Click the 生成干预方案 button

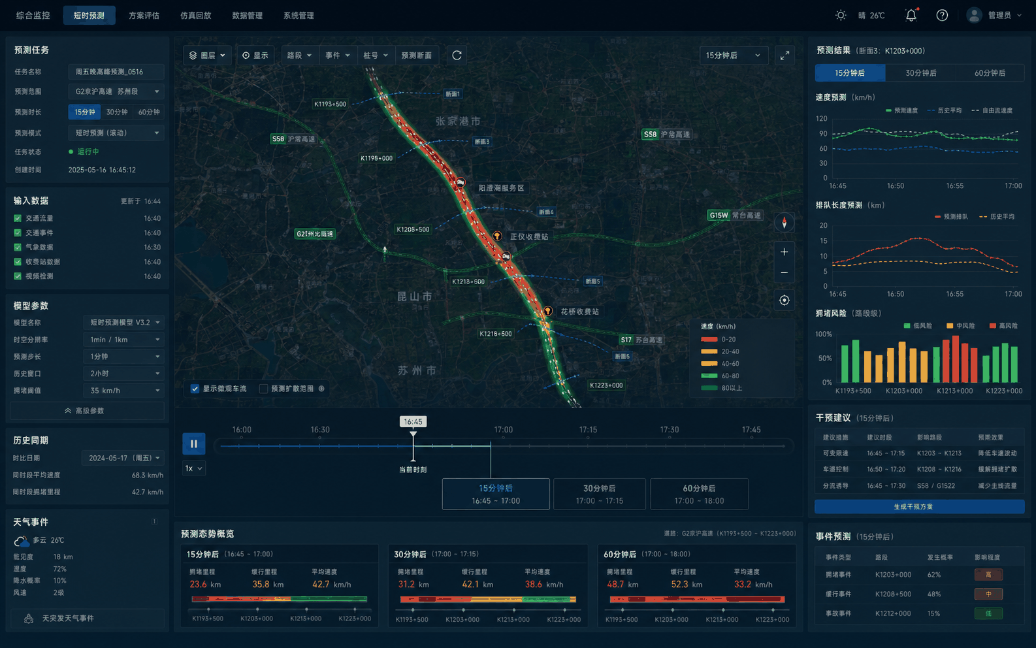919,507
